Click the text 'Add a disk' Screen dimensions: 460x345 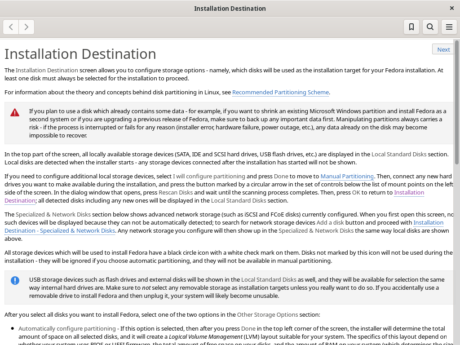[330, 223]
